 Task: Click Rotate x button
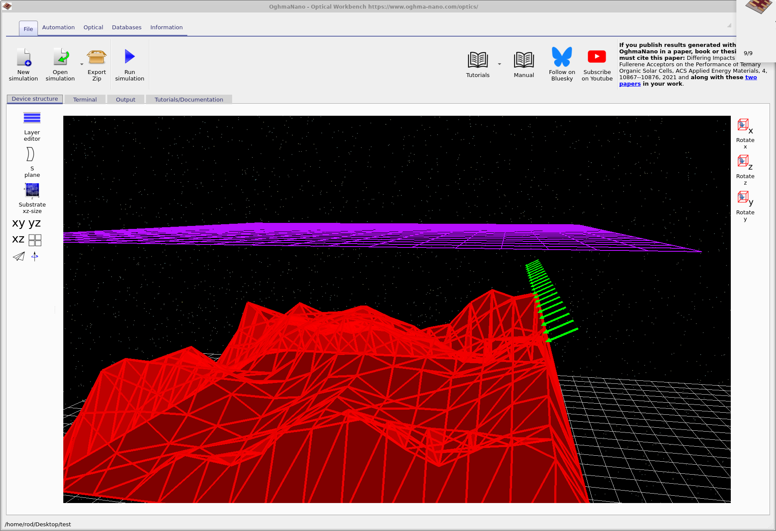[745, 127]
